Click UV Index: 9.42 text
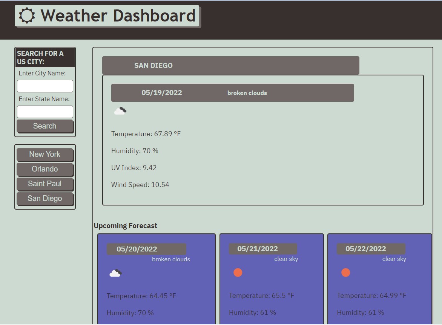 point(134,168)
